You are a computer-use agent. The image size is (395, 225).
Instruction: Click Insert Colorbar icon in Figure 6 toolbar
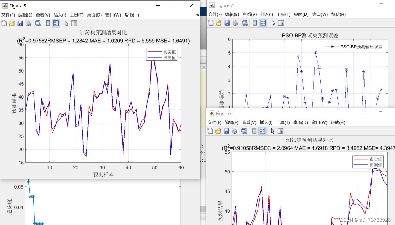point(254,131)
